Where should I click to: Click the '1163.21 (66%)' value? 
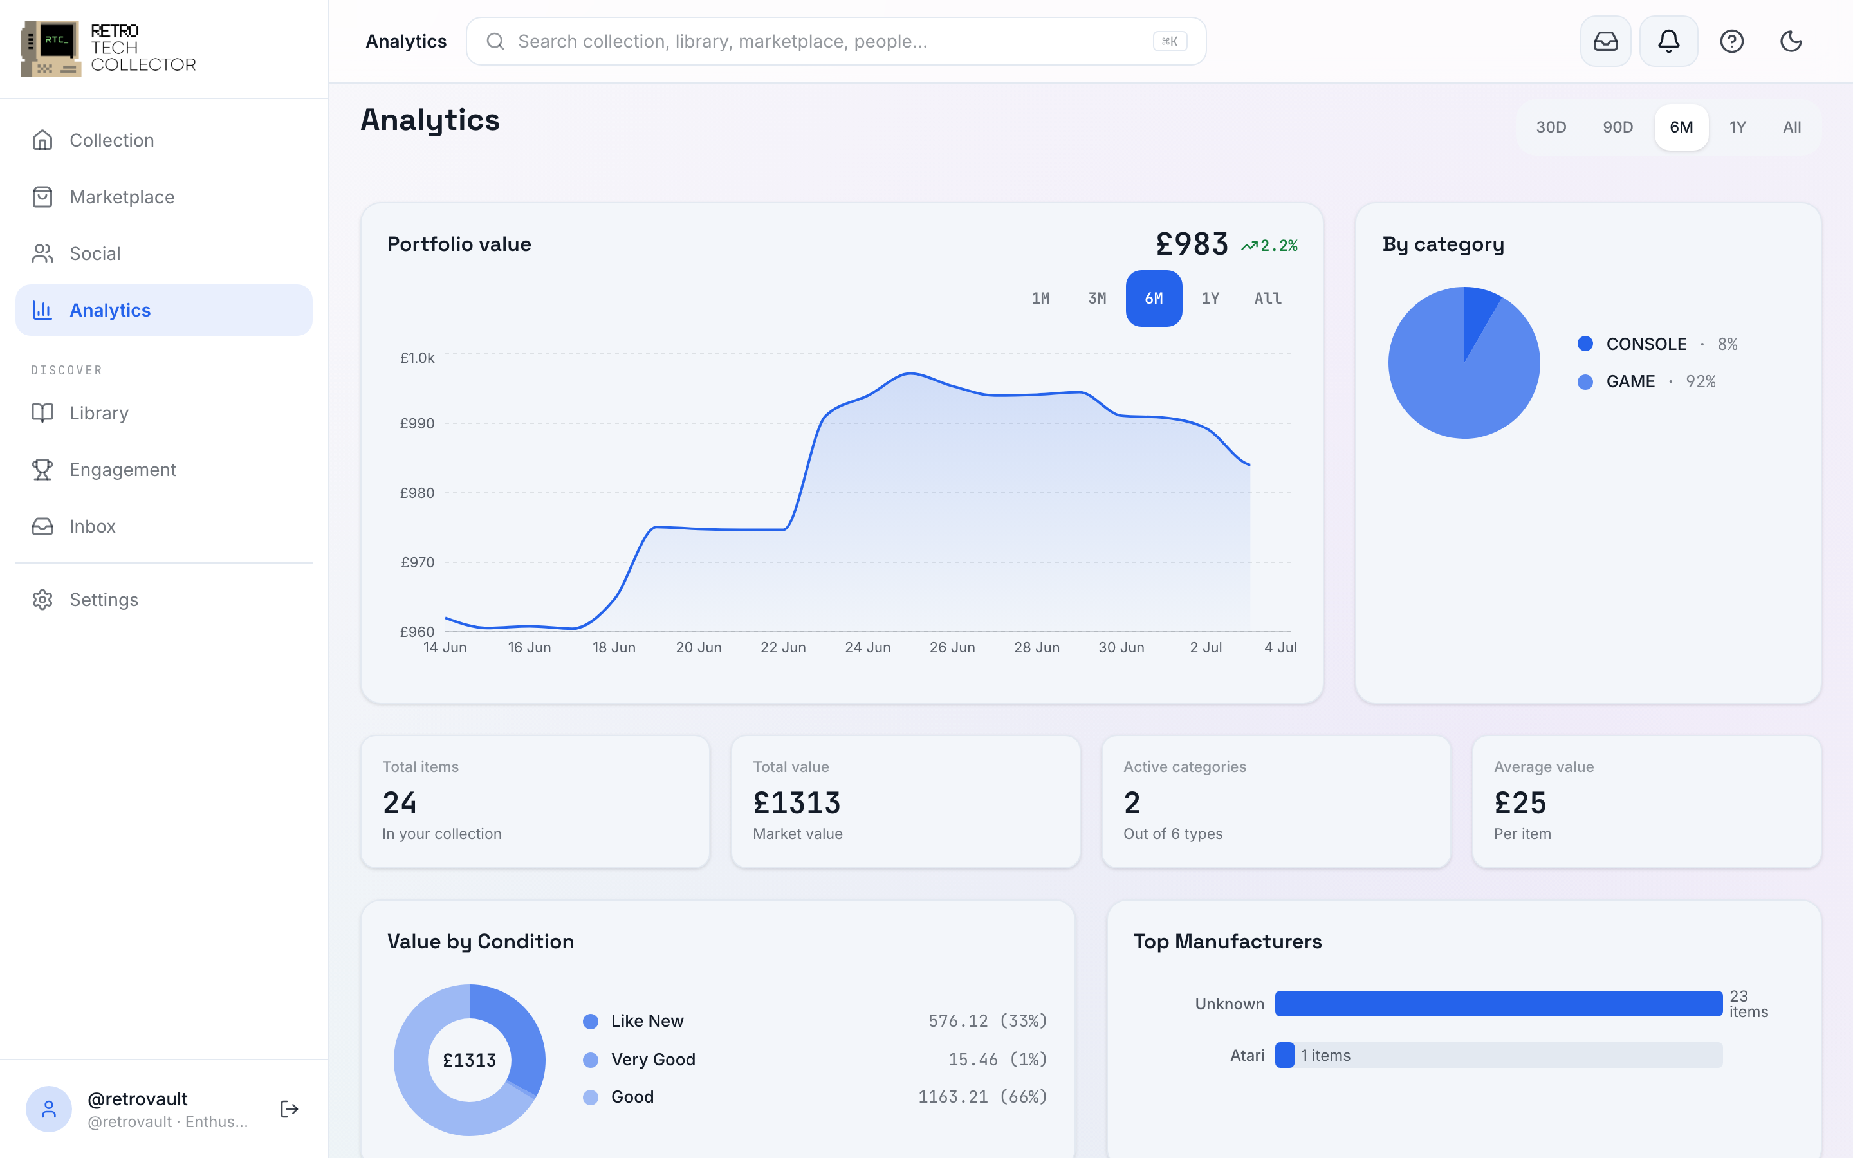click(x=982, y=1097)
